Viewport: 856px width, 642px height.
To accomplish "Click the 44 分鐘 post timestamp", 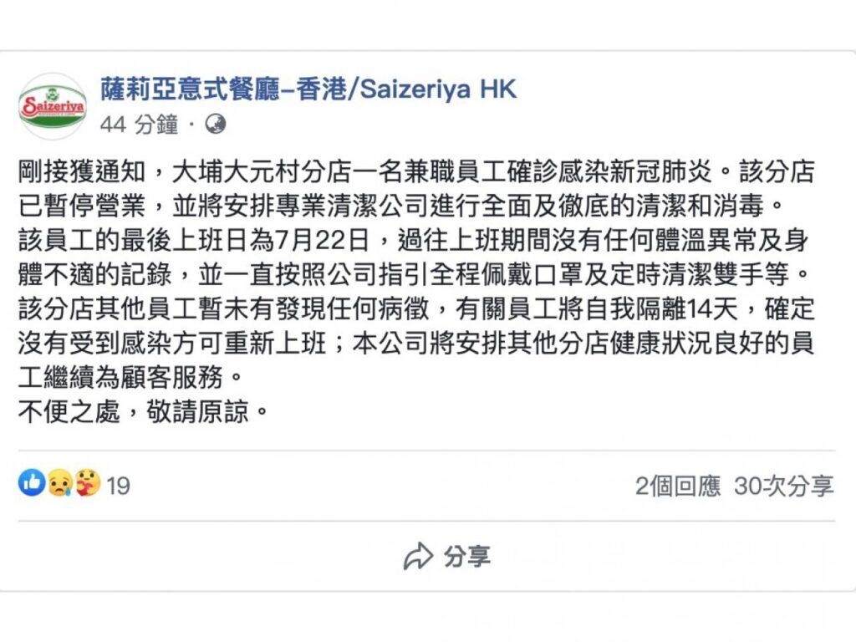I will click(x=139, y=125).
